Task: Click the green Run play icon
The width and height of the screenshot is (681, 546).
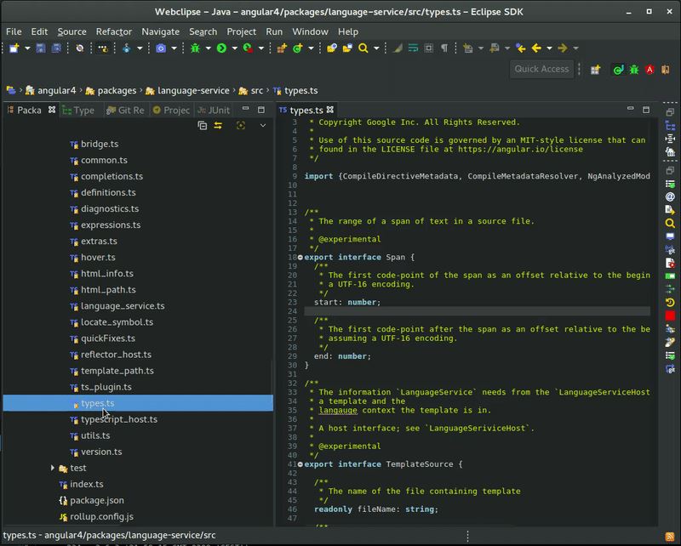Action: (x=221, y=48)
